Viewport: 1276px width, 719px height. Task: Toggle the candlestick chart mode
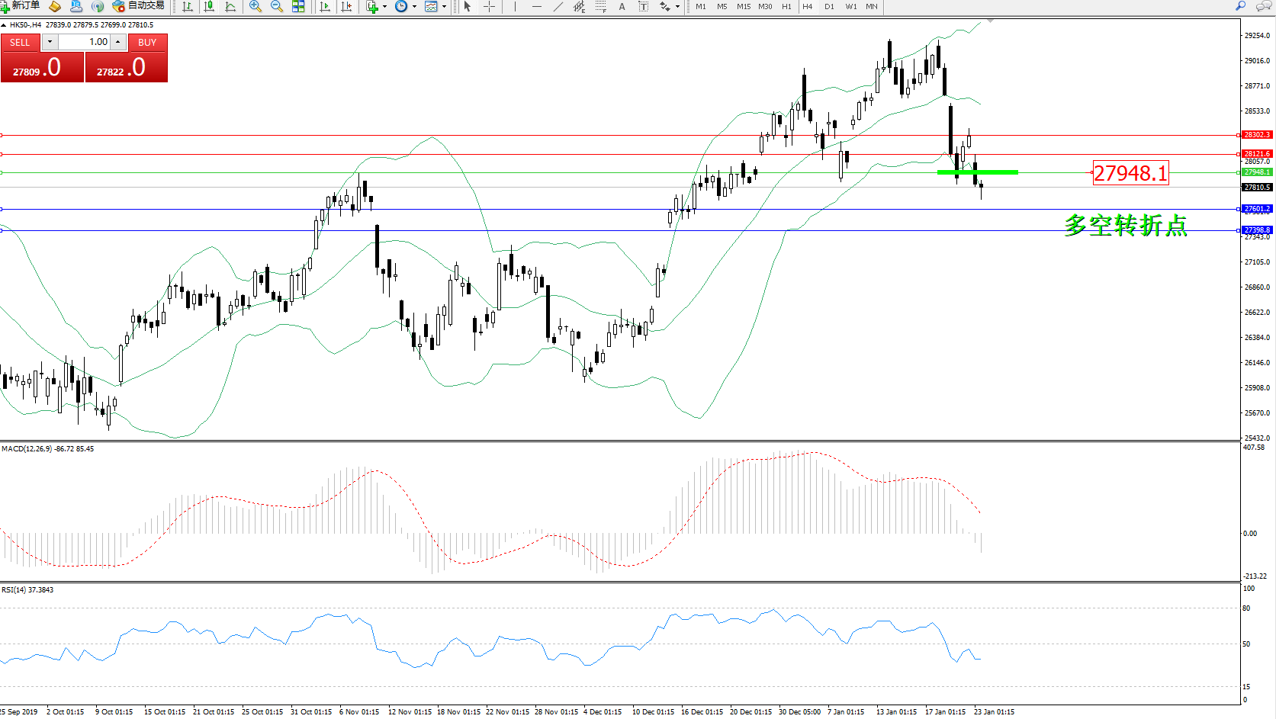coord(209,6)
